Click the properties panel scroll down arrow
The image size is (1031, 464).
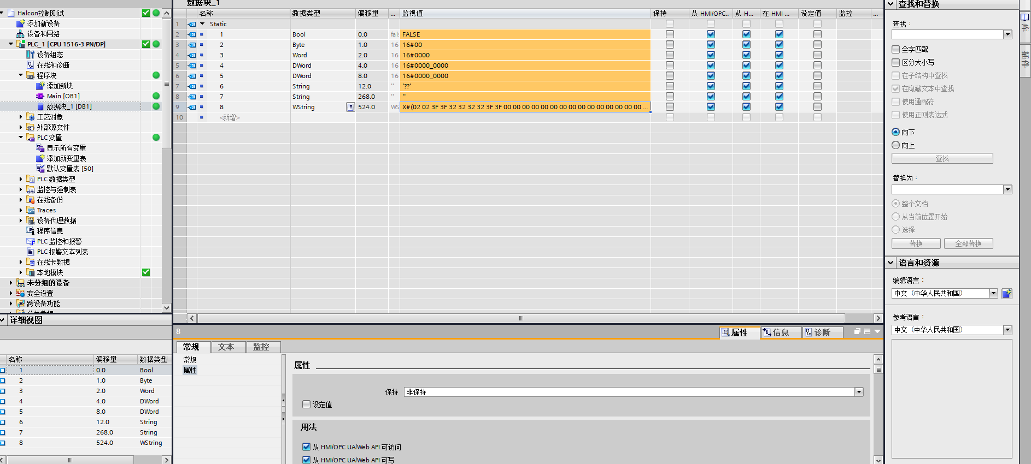878,460
